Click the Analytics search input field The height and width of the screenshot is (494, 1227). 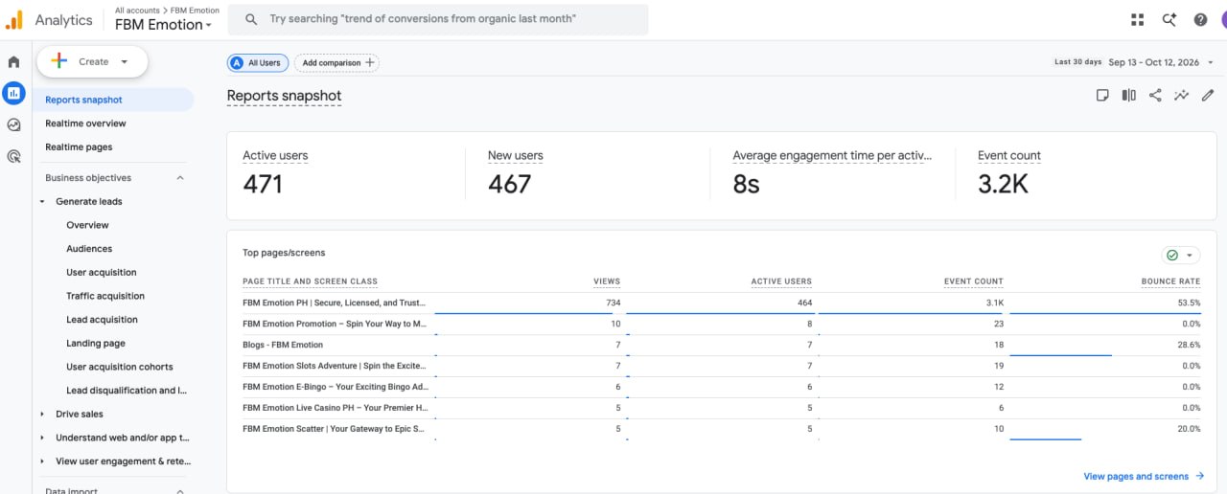point(444,19)
